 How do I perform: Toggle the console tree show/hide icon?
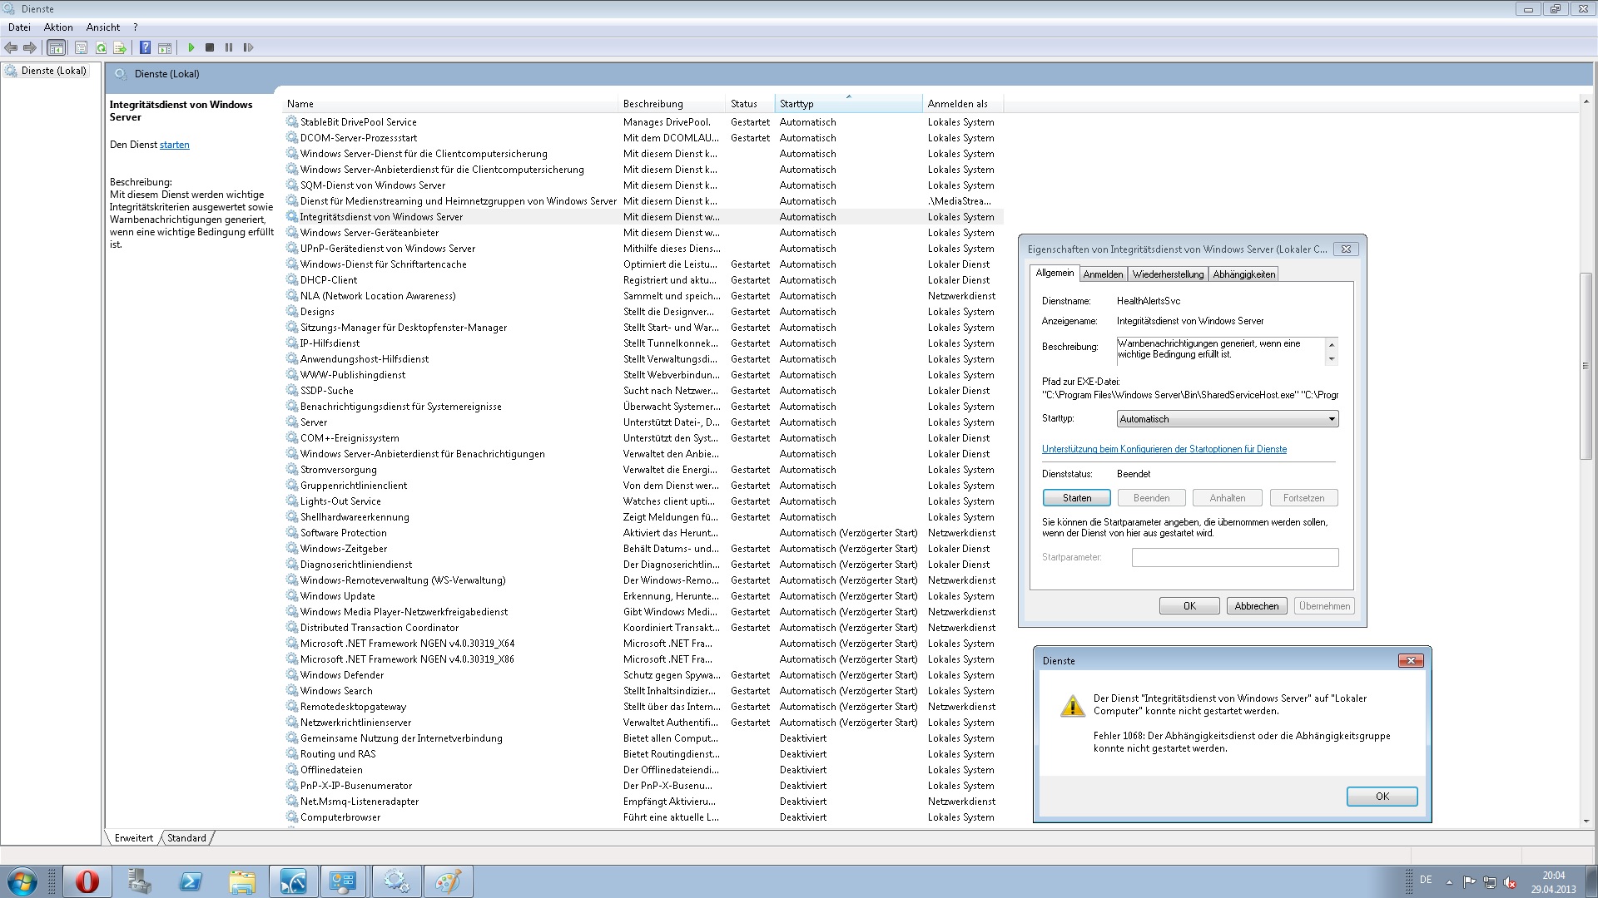(x=56, y=47)
